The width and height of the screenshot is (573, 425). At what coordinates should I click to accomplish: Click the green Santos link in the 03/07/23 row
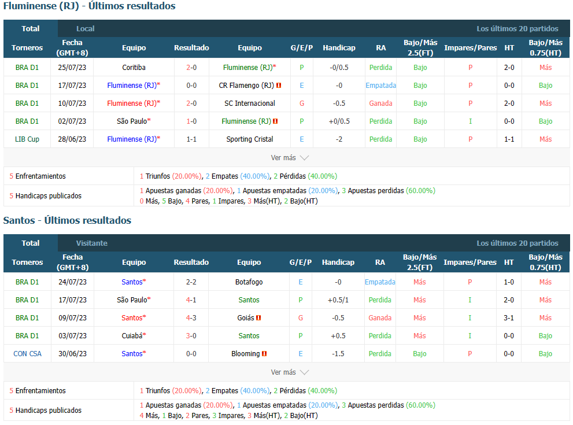[249, 335]
